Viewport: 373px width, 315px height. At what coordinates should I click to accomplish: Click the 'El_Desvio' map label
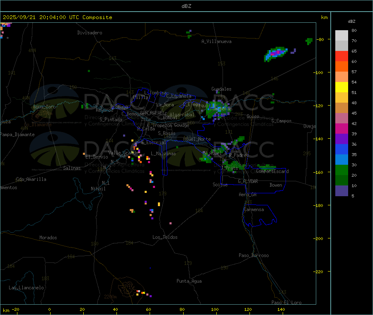point(97,157)
